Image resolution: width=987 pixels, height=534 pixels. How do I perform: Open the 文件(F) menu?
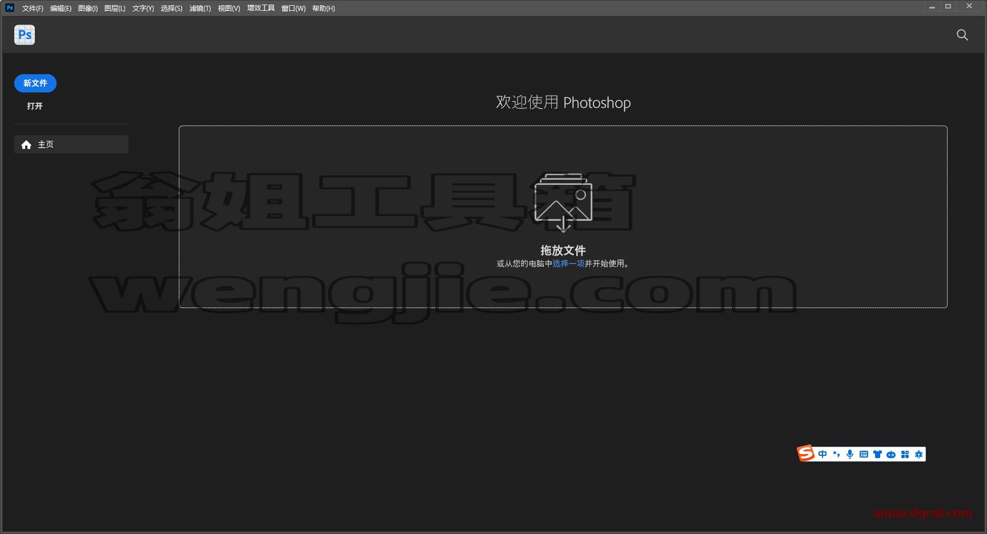33,9
